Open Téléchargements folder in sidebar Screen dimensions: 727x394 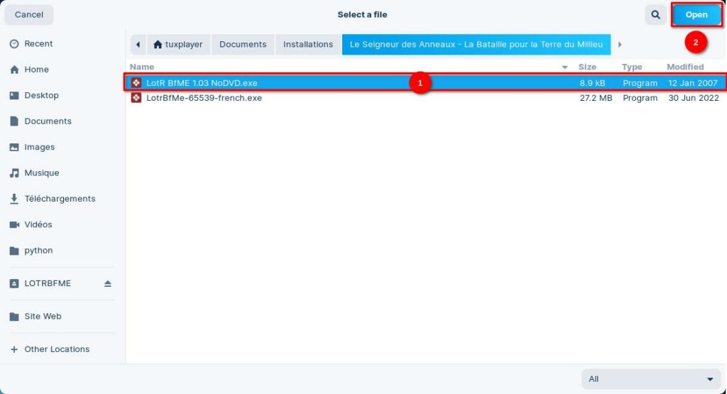tap(60, 199)
